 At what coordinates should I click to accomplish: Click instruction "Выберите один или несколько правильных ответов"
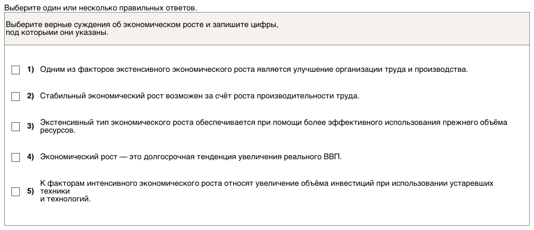tap(100, 8)
